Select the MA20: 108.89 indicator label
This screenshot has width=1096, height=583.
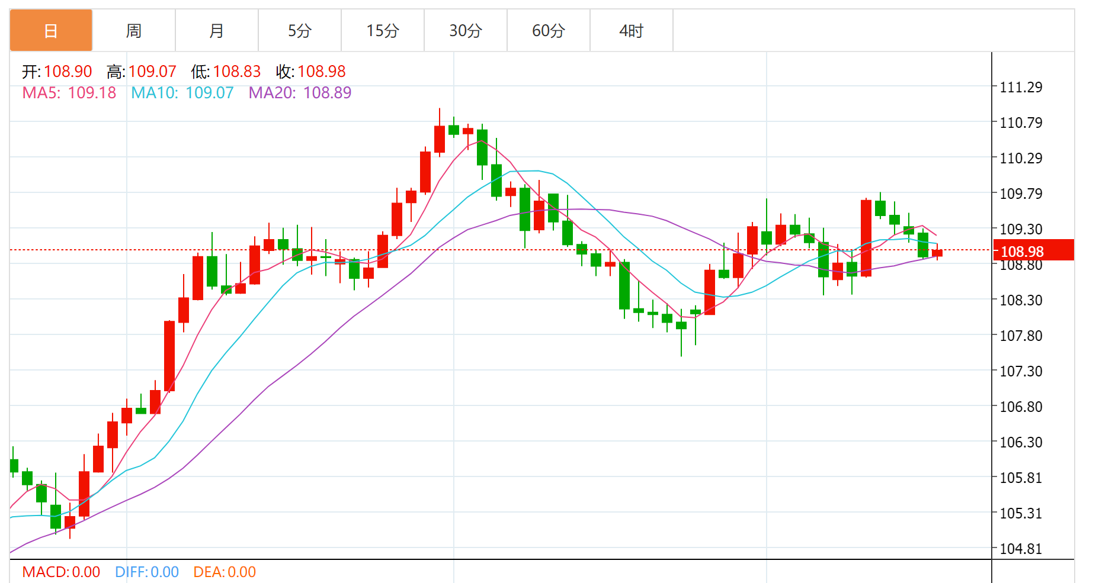coord(300,93)
